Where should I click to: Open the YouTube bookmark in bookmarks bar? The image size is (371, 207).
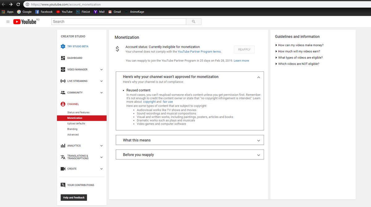(x=64, y=12)
